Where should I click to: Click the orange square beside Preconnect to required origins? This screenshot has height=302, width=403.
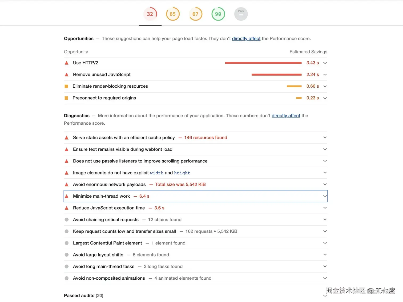point(67,98)
